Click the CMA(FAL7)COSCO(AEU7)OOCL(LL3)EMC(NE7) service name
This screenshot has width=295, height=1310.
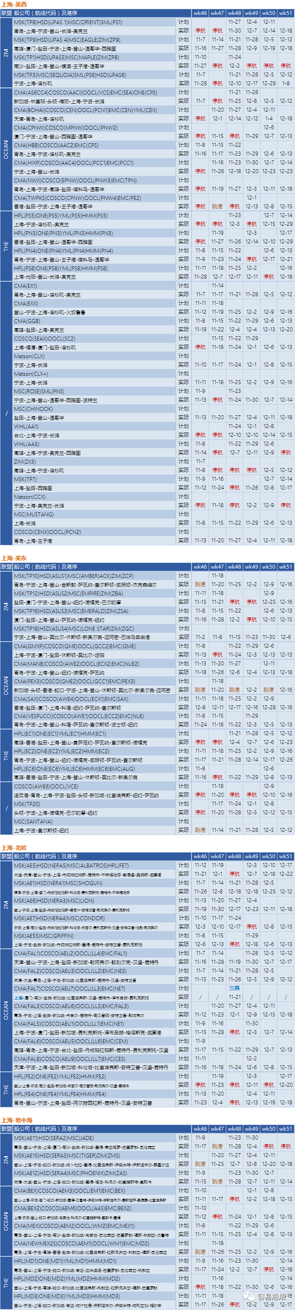point(69,988)
